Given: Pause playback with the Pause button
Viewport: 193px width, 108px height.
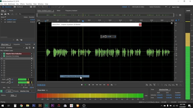Looking at the screenshot, I should (89, 85).
